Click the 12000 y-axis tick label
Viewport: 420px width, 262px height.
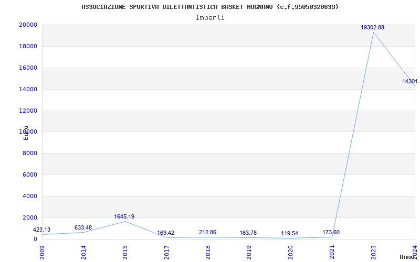coord(28,111)
